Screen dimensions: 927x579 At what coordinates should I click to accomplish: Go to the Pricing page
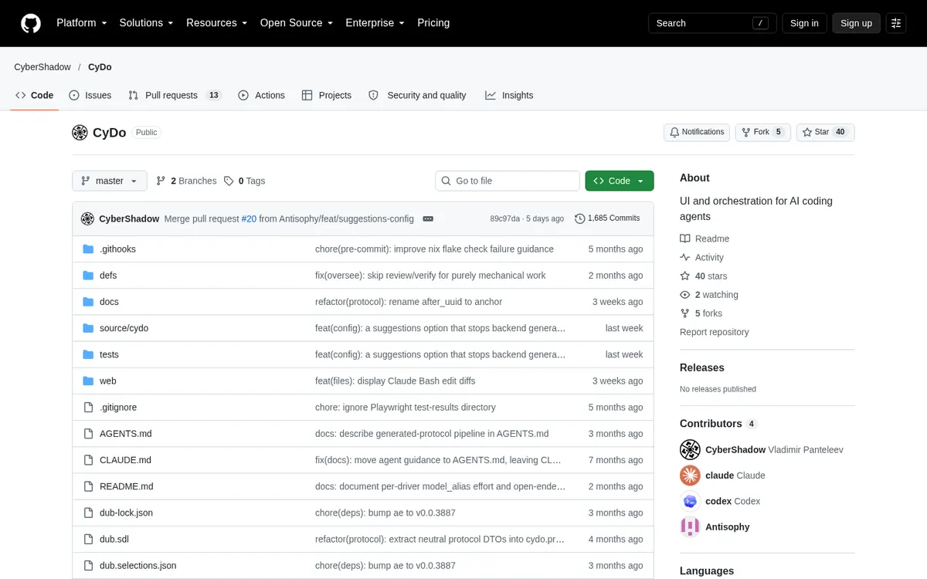pyautogui.click(x=433, y=23)
